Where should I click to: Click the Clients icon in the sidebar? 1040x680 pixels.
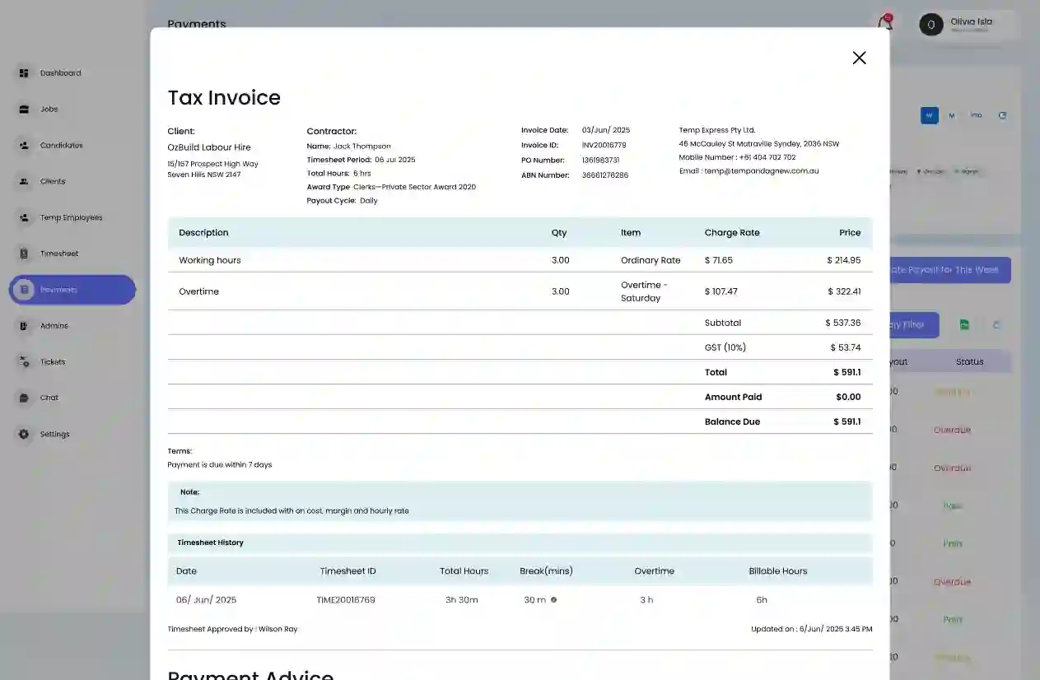pos(24,182)
